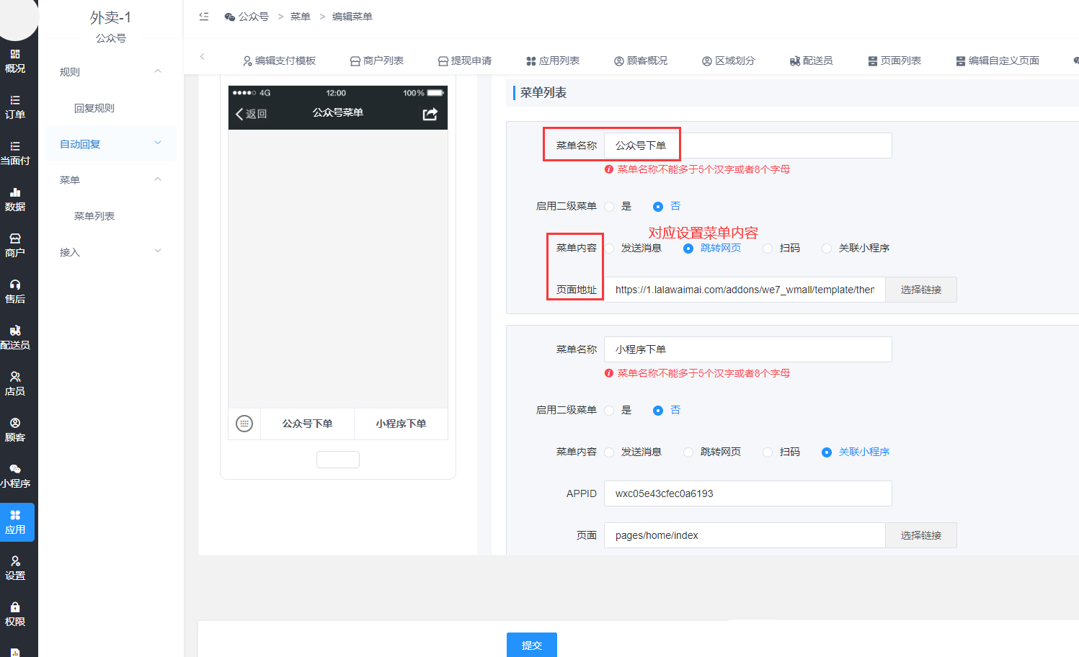The height and width of the screenshot is (657, 1079).
Task: Open the 应用列表 tab
Action: 552,61
